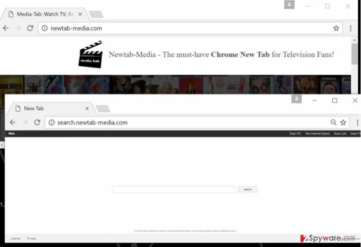Close the New Tab tab
The image size is (361, 247).
coord(87,108)
